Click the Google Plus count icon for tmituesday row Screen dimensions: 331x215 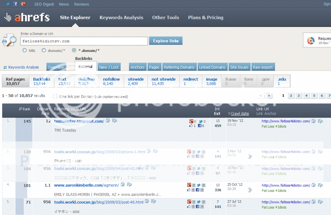point(191,121)
